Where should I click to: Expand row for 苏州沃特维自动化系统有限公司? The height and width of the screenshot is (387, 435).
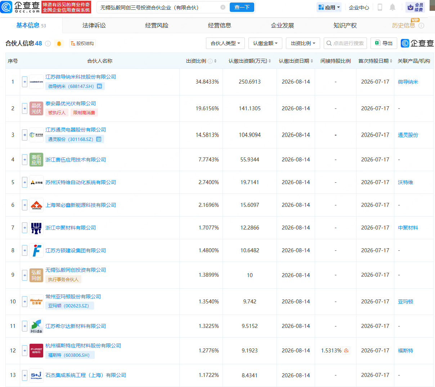[x=24, y=182]
